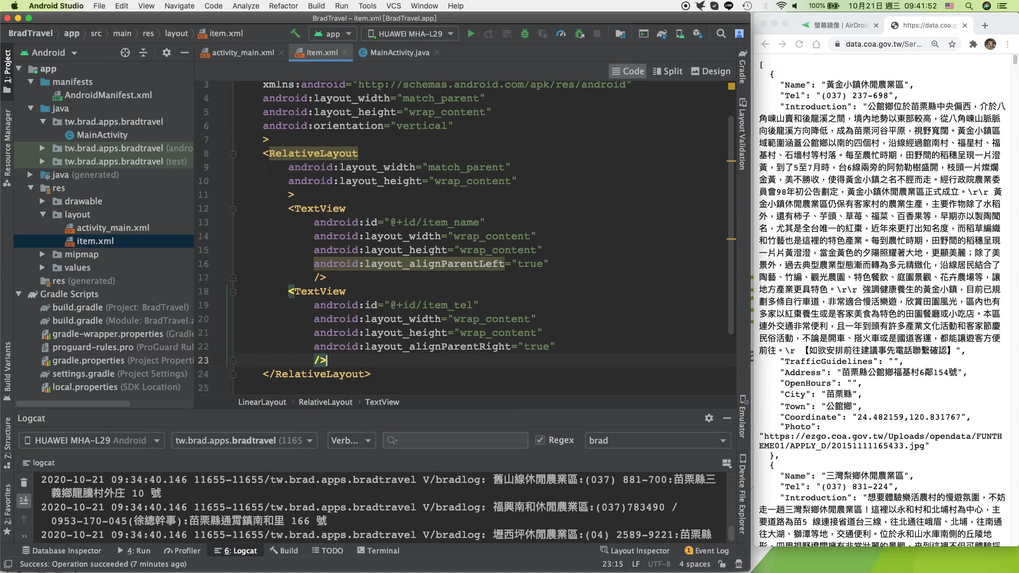Viewport: 1019px width, 573px height.
Task: Switch editor to Design view
Action: click(711, 71)
